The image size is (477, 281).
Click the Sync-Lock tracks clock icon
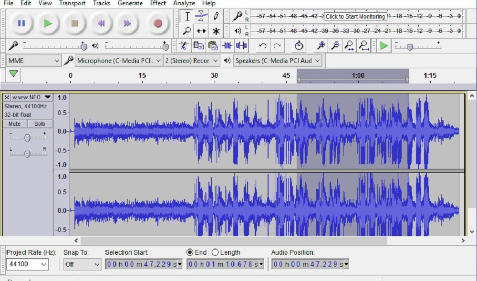[299, 46]
